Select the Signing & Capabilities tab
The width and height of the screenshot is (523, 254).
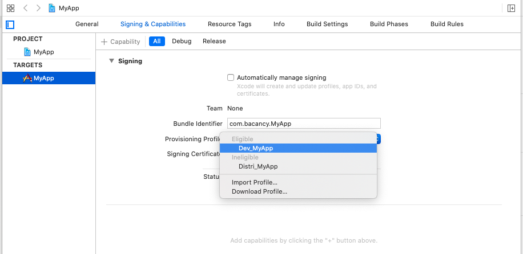[x=153, y=24]
